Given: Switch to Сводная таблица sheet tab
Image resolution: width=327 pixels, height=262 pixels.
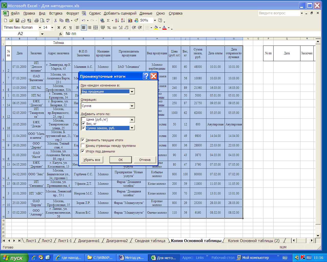Looking at the screenshot, I should point(150,241).
